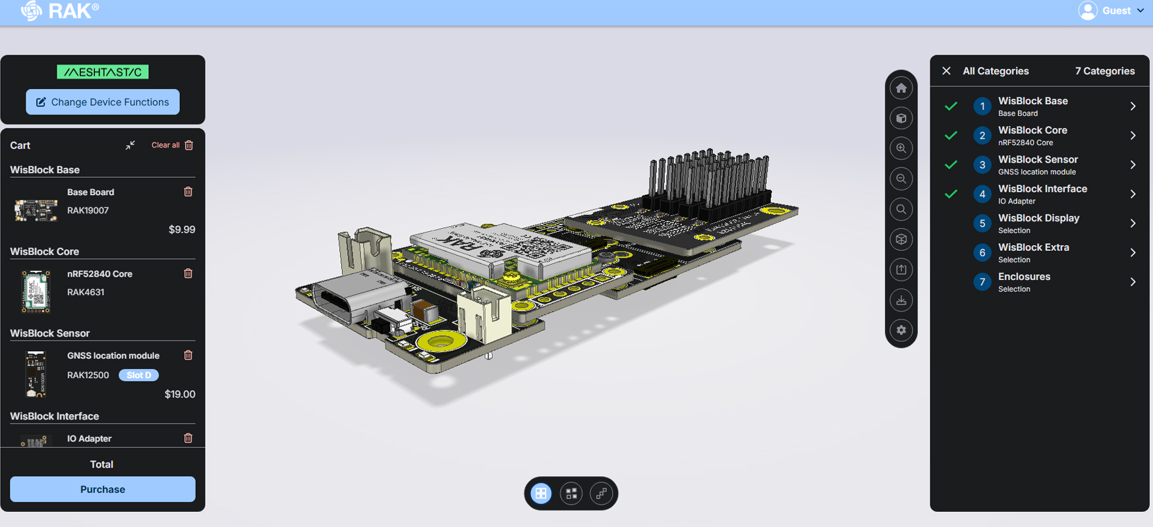
Task: Delete nRF52840 Core from cart
Action: tap(188, 273)
